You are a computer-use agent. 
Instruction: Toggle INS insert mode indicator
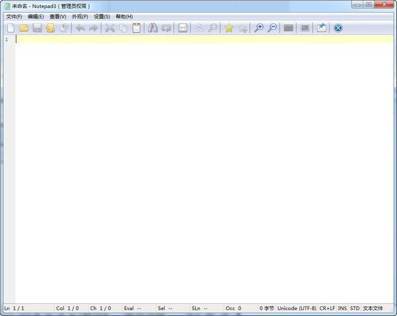click(x=342, y=308)
